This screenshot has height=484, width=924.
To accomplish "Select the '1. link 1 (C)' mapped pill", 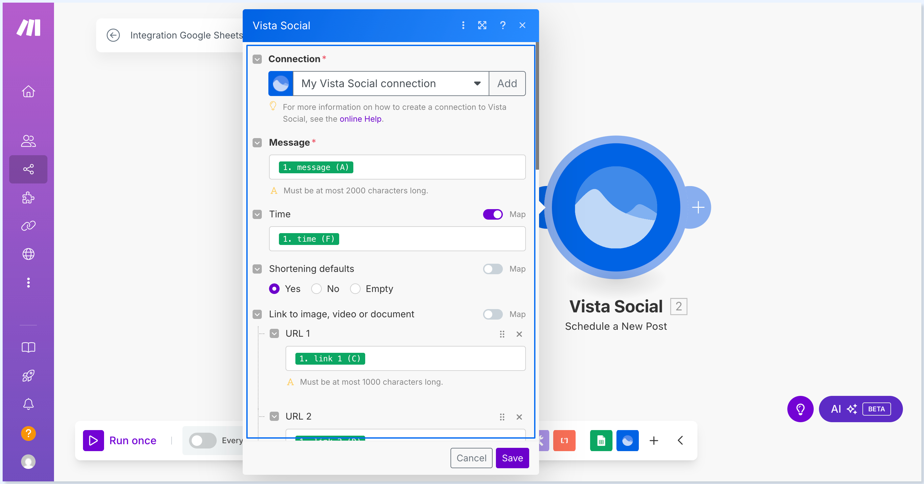I will [330, 358].
